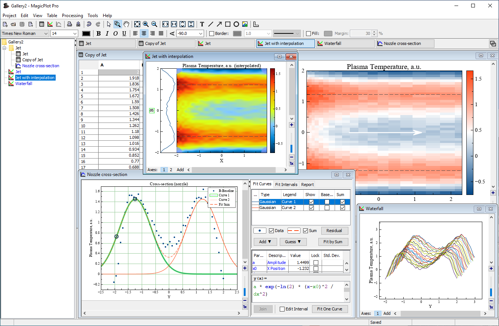Click the Residual button
This screenshot has height=326, width=499.
pos(334,231)
